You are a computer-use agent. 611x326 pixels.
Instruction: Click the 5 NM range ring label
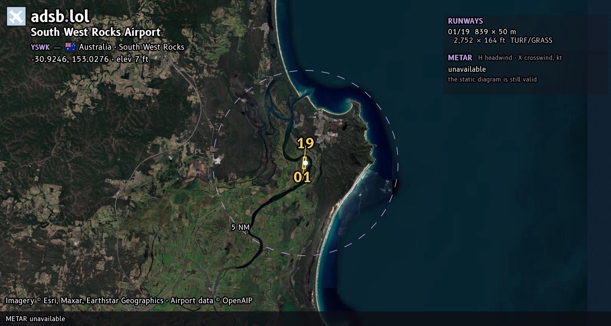240,227
